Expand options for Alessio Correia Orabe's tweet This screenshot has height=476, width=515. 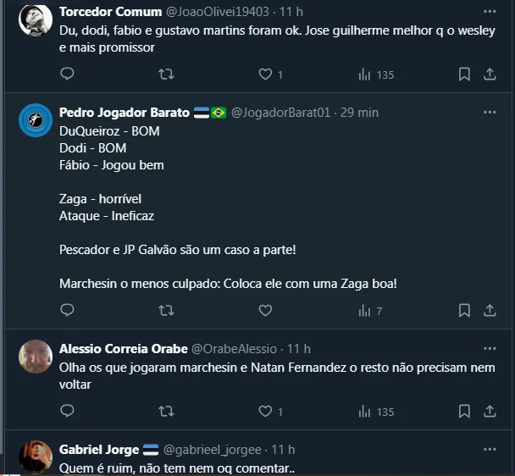[x=490, y=349]
